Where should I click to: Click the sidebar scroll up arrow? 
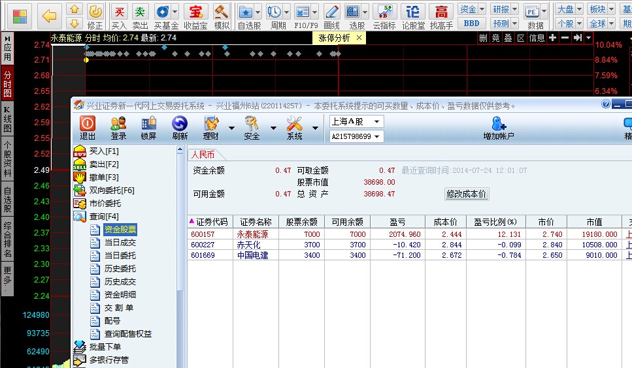tap(180, 149)
